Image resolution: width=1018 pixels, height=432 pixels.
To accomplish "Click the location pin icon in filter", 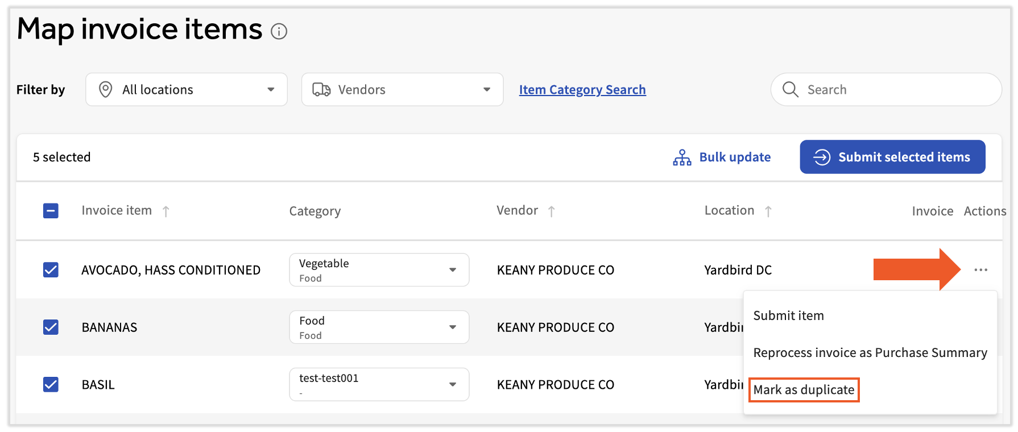I will (105, 89).
